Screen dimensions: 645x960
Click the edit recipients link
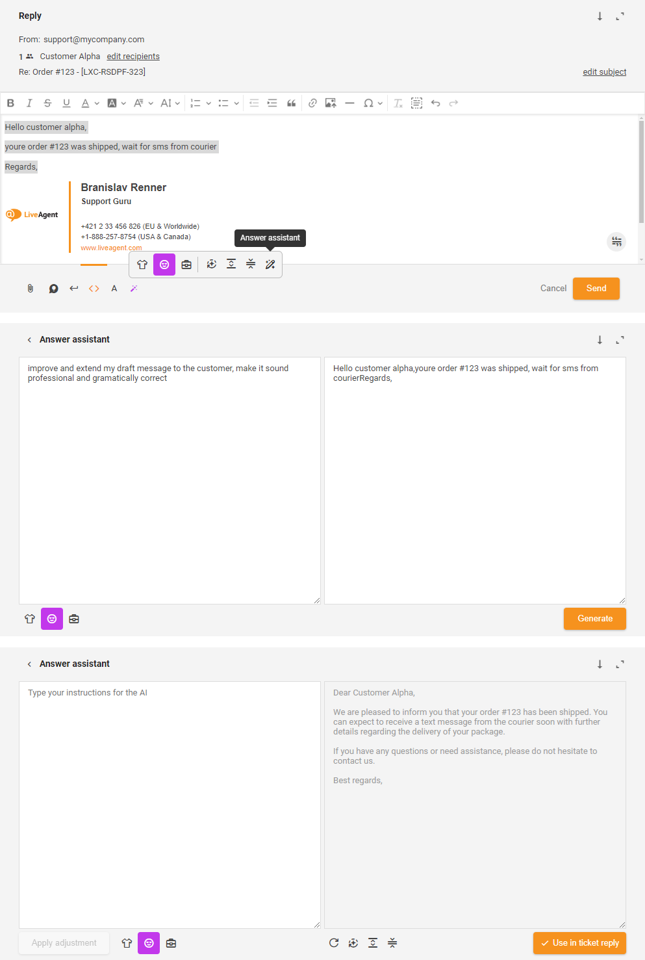(x=133, y=57)
